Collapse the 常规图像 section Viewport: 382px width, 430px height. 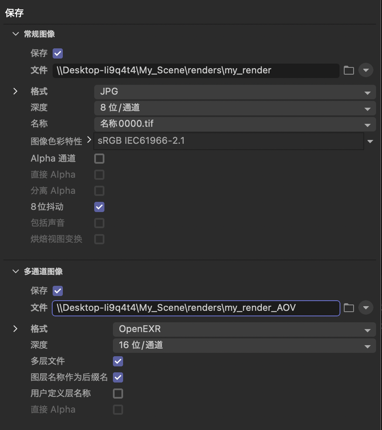16,34
